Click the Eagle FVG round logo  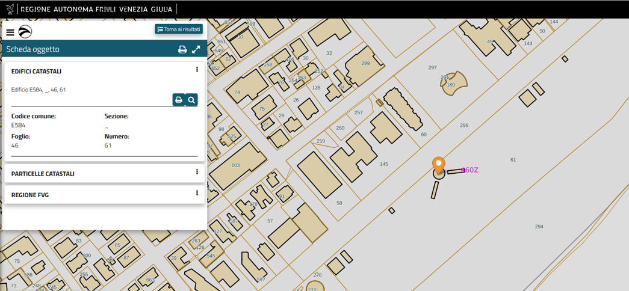coord(25,32)
